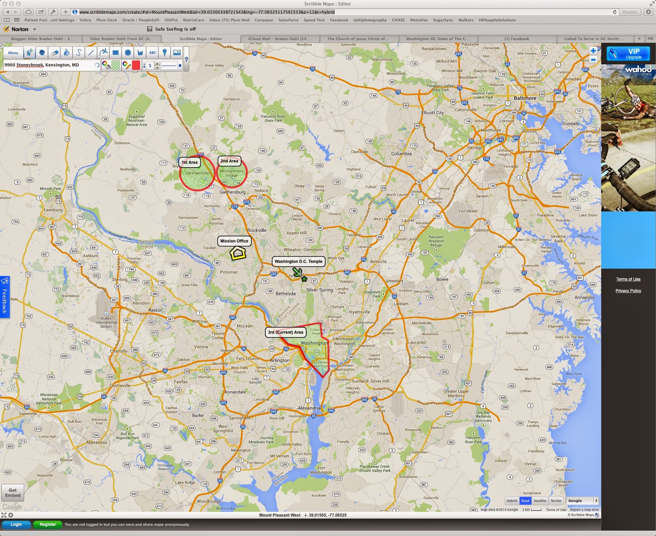Click the browser back arrow

click(x=7, y=12)
